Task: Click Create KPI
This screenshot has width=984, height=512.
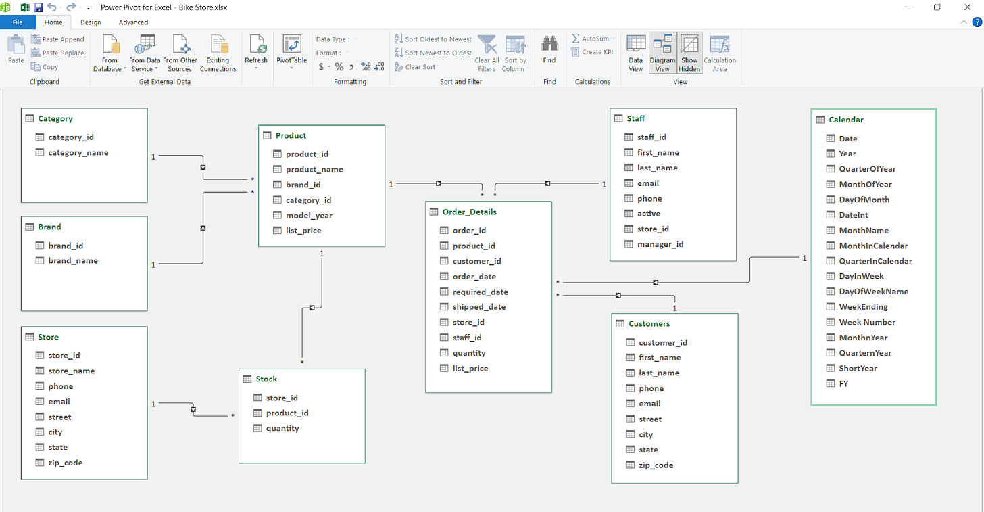Action: click(592, 52)
